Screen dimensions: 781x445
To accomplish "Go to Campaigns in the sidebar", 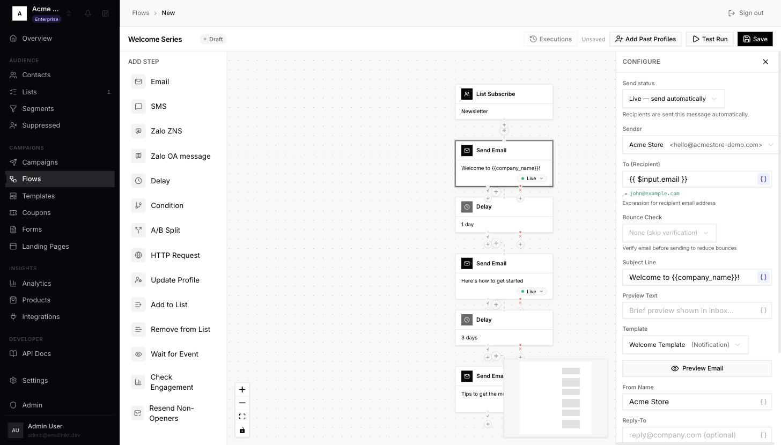I will [x=60, y=162].
